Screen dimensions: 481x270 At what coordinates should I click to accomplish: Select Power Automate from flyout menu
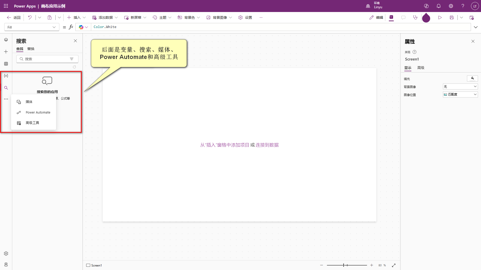[38, 112]
